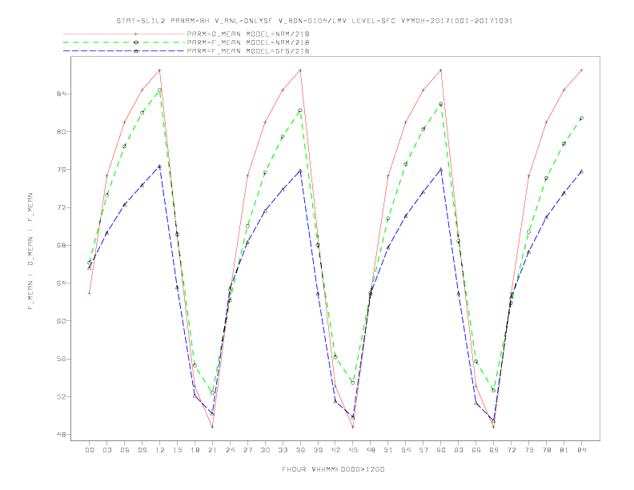
Task: Click x-axis tick label 78
Action: point(546,450)
